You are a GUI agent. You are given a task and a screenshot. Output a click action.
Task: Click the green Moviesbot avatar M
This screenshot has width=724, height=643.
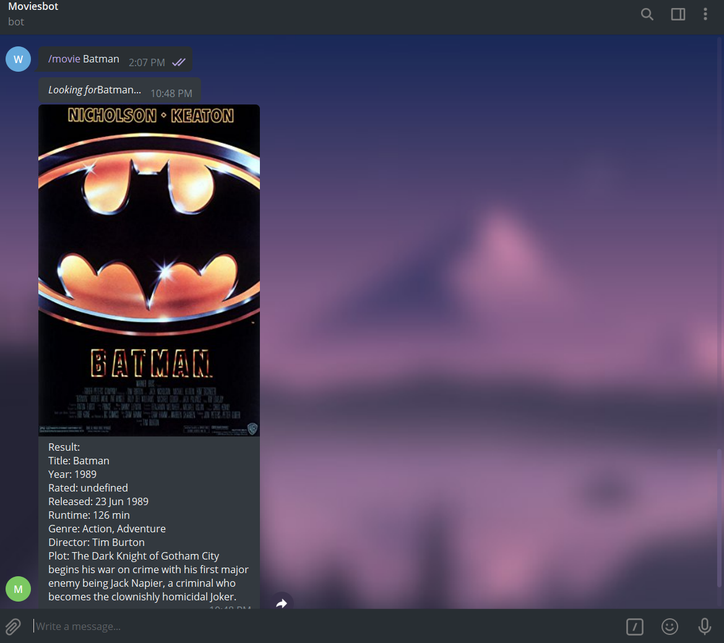click(x=18, y=589)
